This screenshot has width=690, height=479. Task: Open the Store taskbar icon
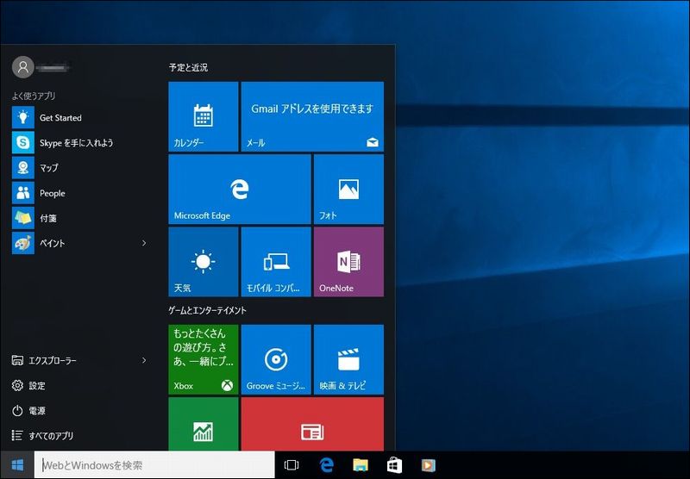pyautogui.click(x=394, y=465)
